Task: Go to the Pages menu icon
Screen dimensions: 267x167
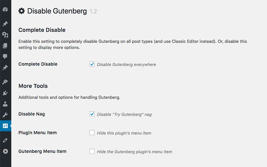Action: [x=5, y=45]
